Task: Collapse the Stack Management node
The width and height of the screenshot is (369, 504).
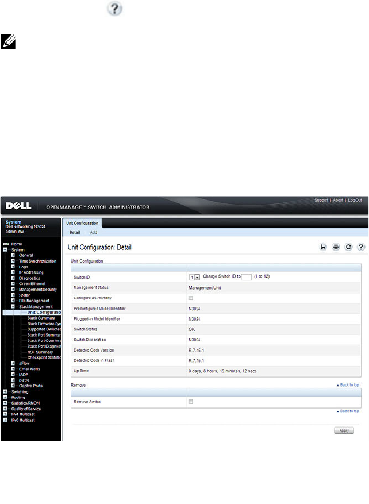Action: click(x=13, y=306)
